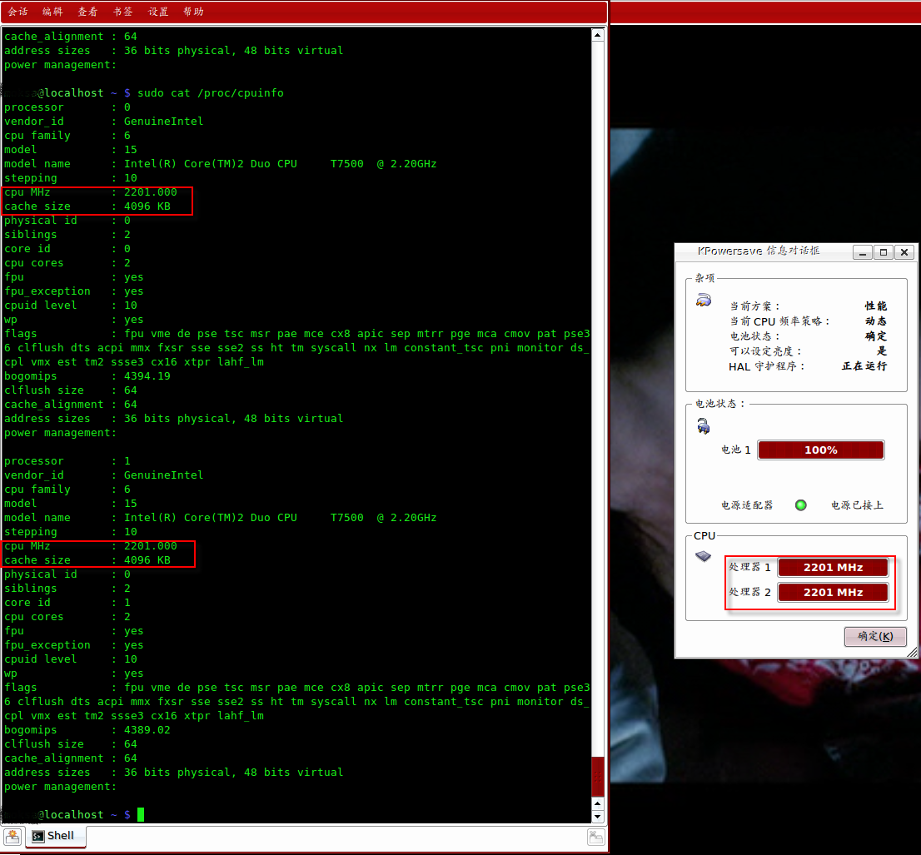Click the battery plug icon under 电池状态

tap(704, 427)
